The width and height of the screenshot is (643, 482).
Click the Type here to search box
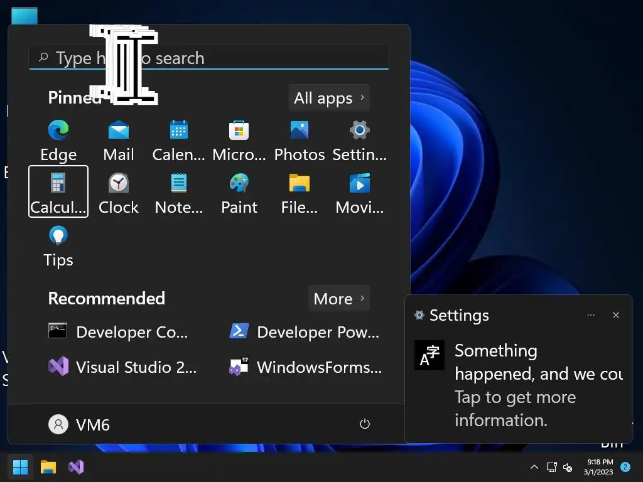[208, 58]
